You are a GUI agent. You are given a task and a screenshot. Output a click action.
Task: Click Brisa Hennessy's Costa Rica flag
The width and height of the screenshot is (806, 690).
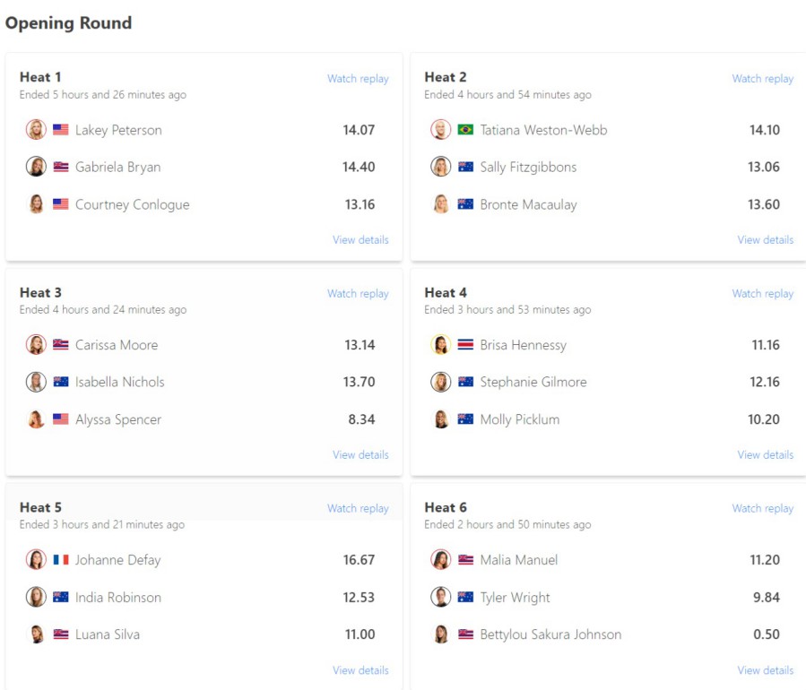(x=465, y=345)
